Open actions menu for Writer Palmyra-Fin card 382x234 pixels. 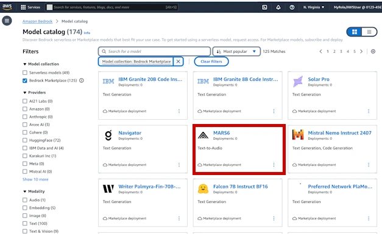179,218
